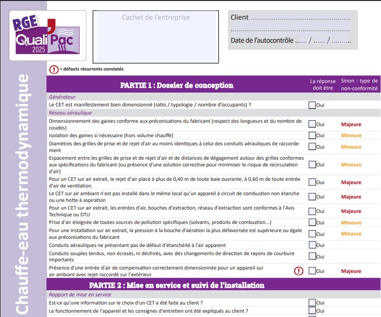This screenshot has height=317, width=381.
Task: Check Oui for défaut d'étanchéité row
Action: [312, 245]
